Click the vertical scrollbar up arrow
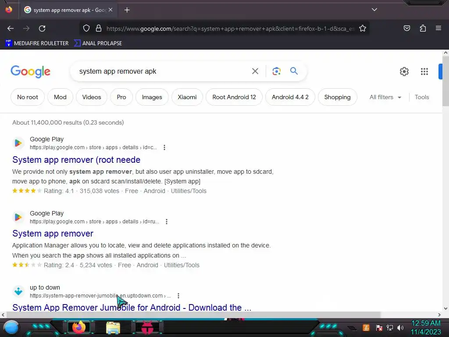The height and width of the screenshot is (337, 449). click(445, 53)
